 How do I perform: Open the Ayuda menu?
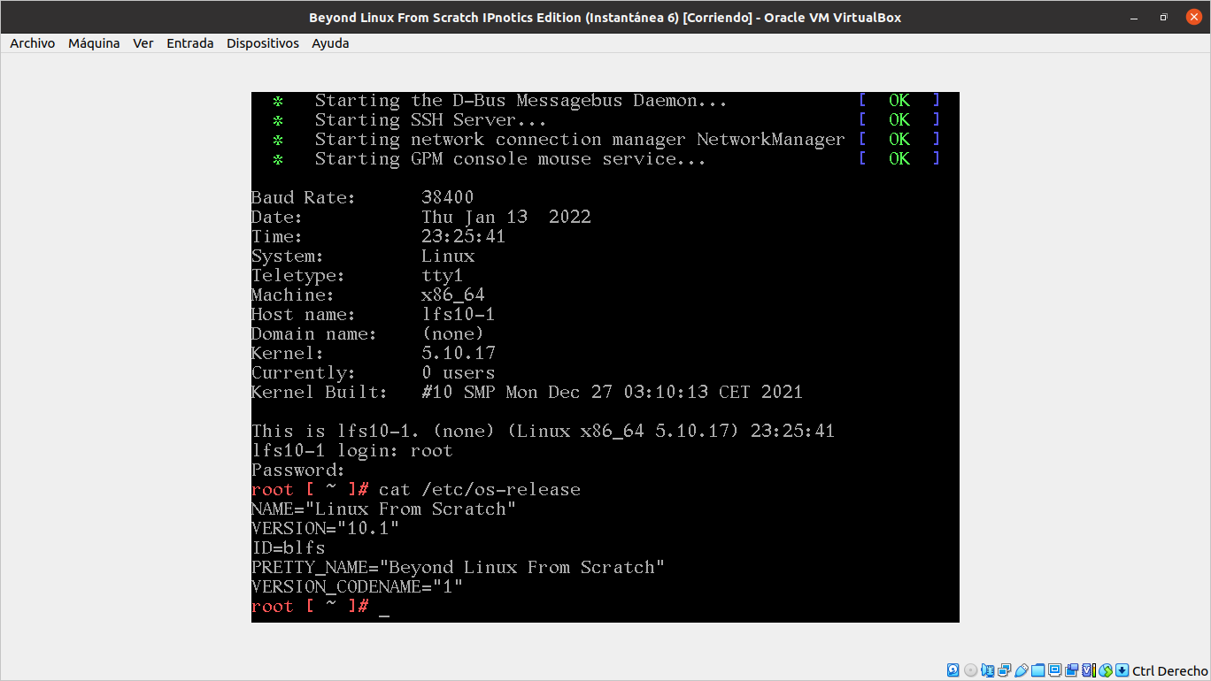pos(330,43)
